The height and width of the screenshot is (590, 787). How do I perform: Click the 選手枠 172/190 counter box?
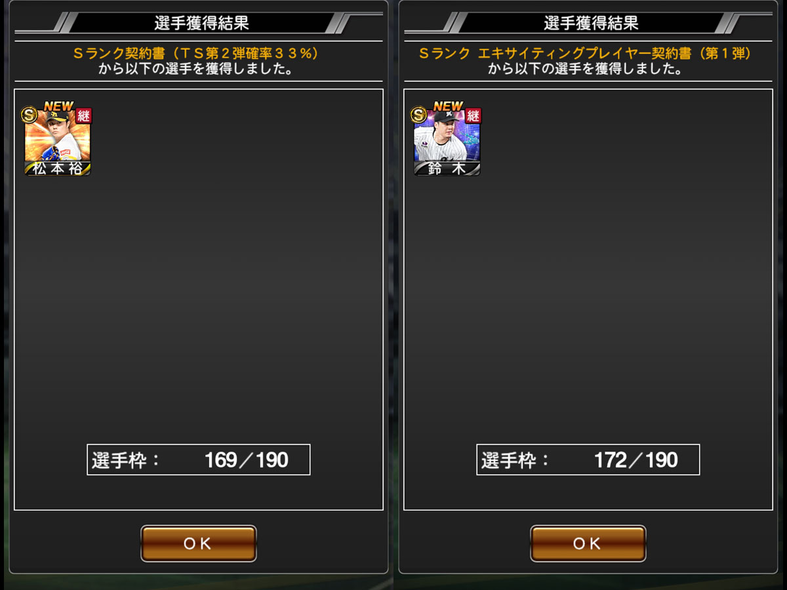pyautogui.click(x=588, y=460)
